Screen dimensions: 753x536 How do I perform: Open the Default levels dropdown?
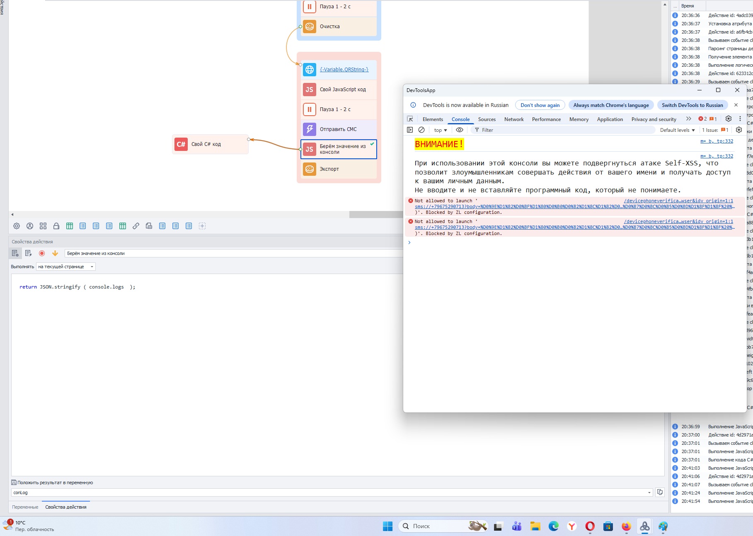677,130
